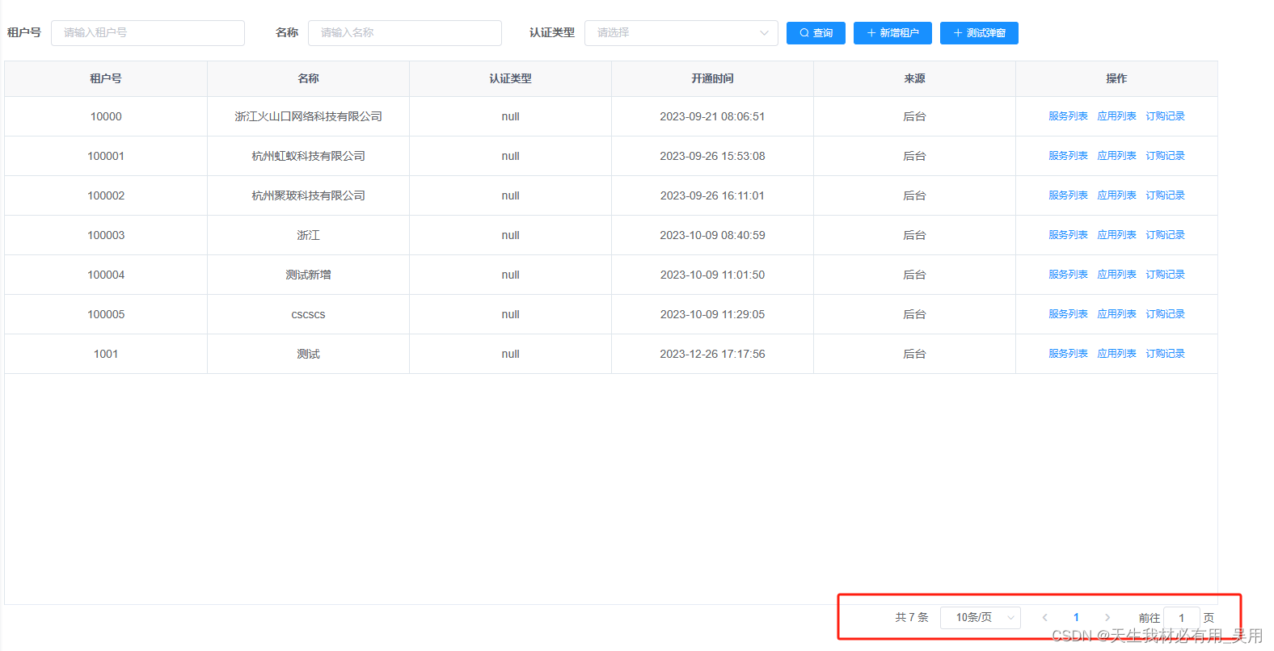
Task: Focus the 租户号 input field
Action: pyautogui.click(x=148, y=33)
